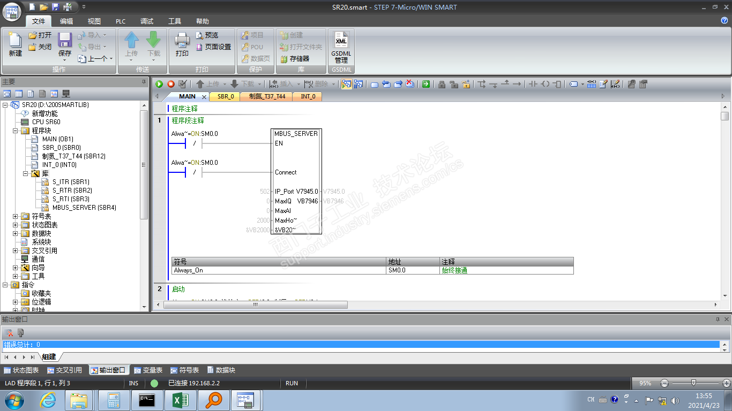Switch to the PLC ribbon tab

tap(121, 21)
